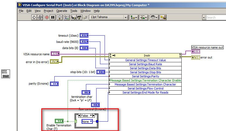The height and width of the screenshot is (131, 226).
Task: Click the Step Over toolbar icon
Action: click(x=79, y=17)
